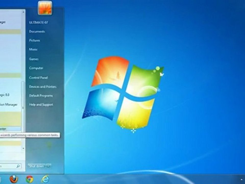Open Games from the Start menu
Viewport: 245px width, 184px height.
[x=34, y=59]
